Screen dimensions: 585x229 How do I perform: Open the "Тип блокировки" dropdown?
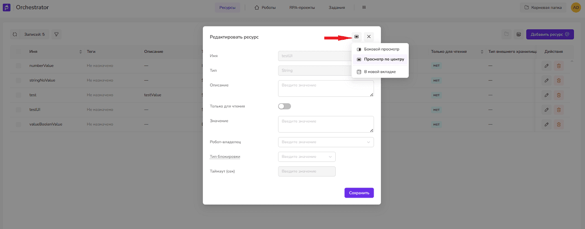tap(306, 157)
